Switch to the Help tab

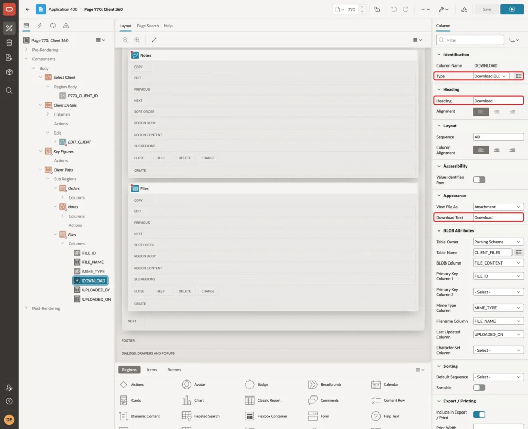click(168, 26)
